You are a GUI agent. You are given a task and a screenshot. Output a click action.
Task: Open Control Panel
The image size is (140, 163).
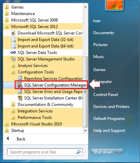pos(106,95)
